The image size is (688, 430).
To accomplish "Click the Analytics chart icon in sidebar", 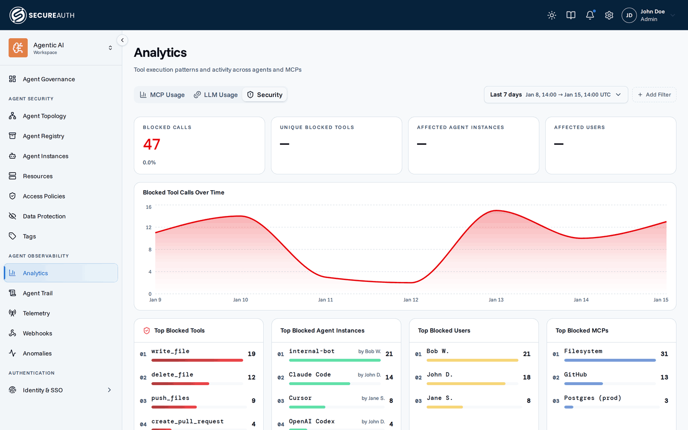I will [x=12, y=273].
